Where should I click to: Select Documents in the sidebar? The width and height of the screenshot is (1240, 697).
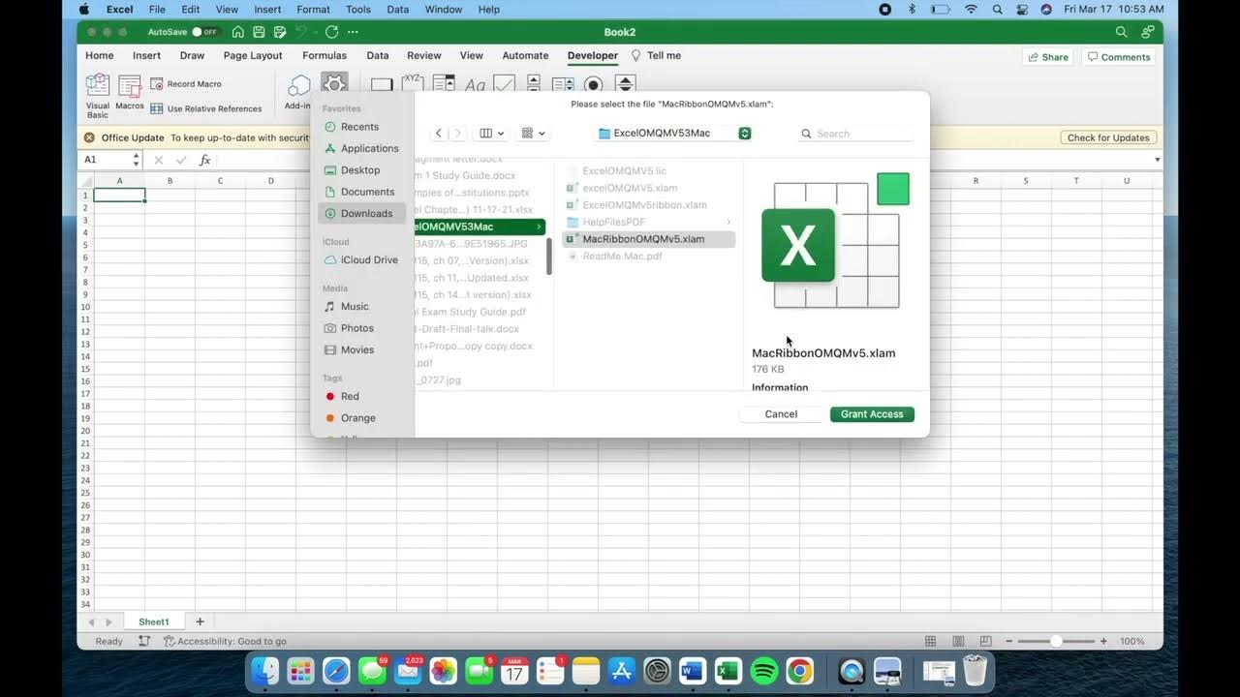pyautogui.click(x=357, y=192)
